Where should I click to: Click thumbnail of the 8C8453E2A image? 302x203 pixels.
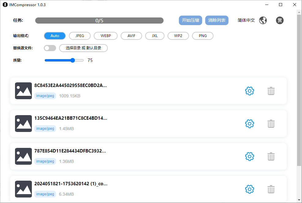coord(23,91)
